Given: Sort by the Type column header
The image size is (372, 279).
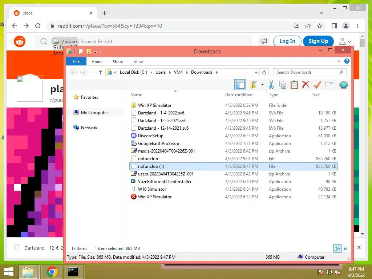Looking at the screenshot, I should tap(274, 95).
